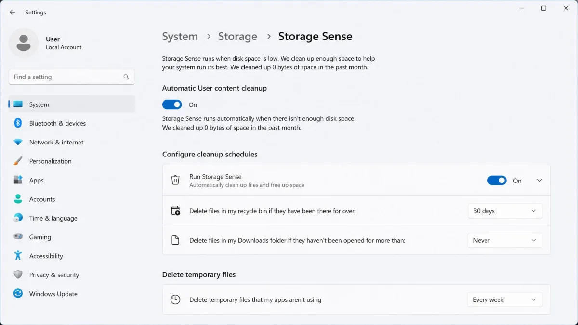Viewport: 578px width, 325px height.
Task: Click the Time & language globe icon
Action: (x=18, y=218)
